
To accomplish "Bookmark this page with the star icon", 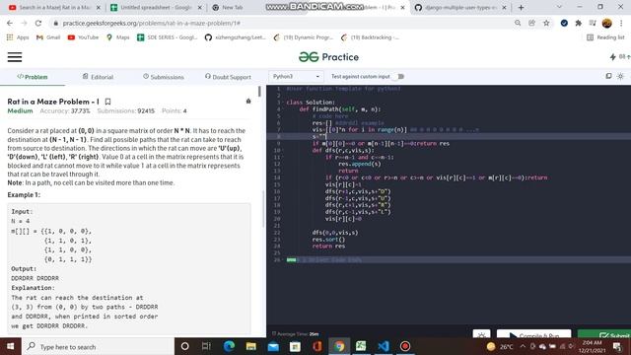I will (546, 24).
